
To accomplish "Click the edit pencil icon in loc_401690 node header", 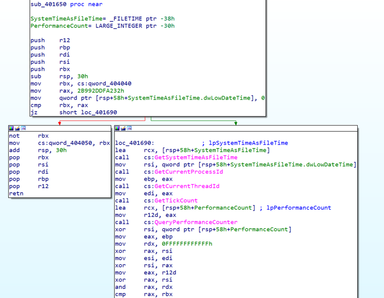I will (x=123, y=128).
